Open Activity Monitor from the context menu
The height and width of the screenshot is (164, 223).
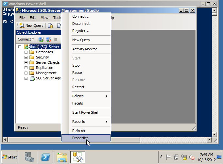coord(86,49)
